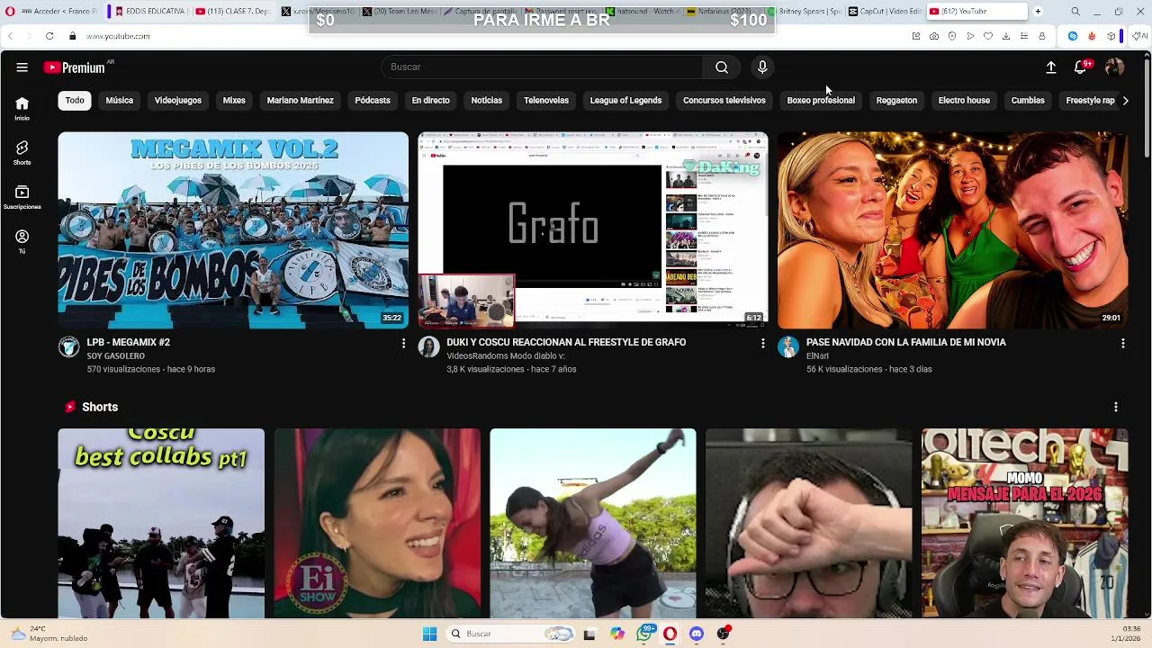Go to YouTube Premium home logo
Screen dimensions: 1152x648
tap(76, 67)
